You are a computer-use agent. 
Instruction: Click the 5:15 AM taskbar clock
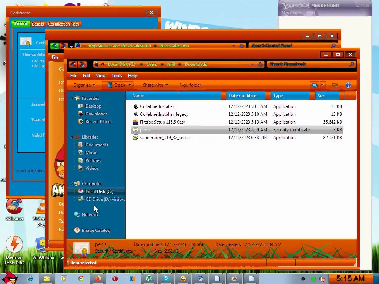tap(350, 278)
